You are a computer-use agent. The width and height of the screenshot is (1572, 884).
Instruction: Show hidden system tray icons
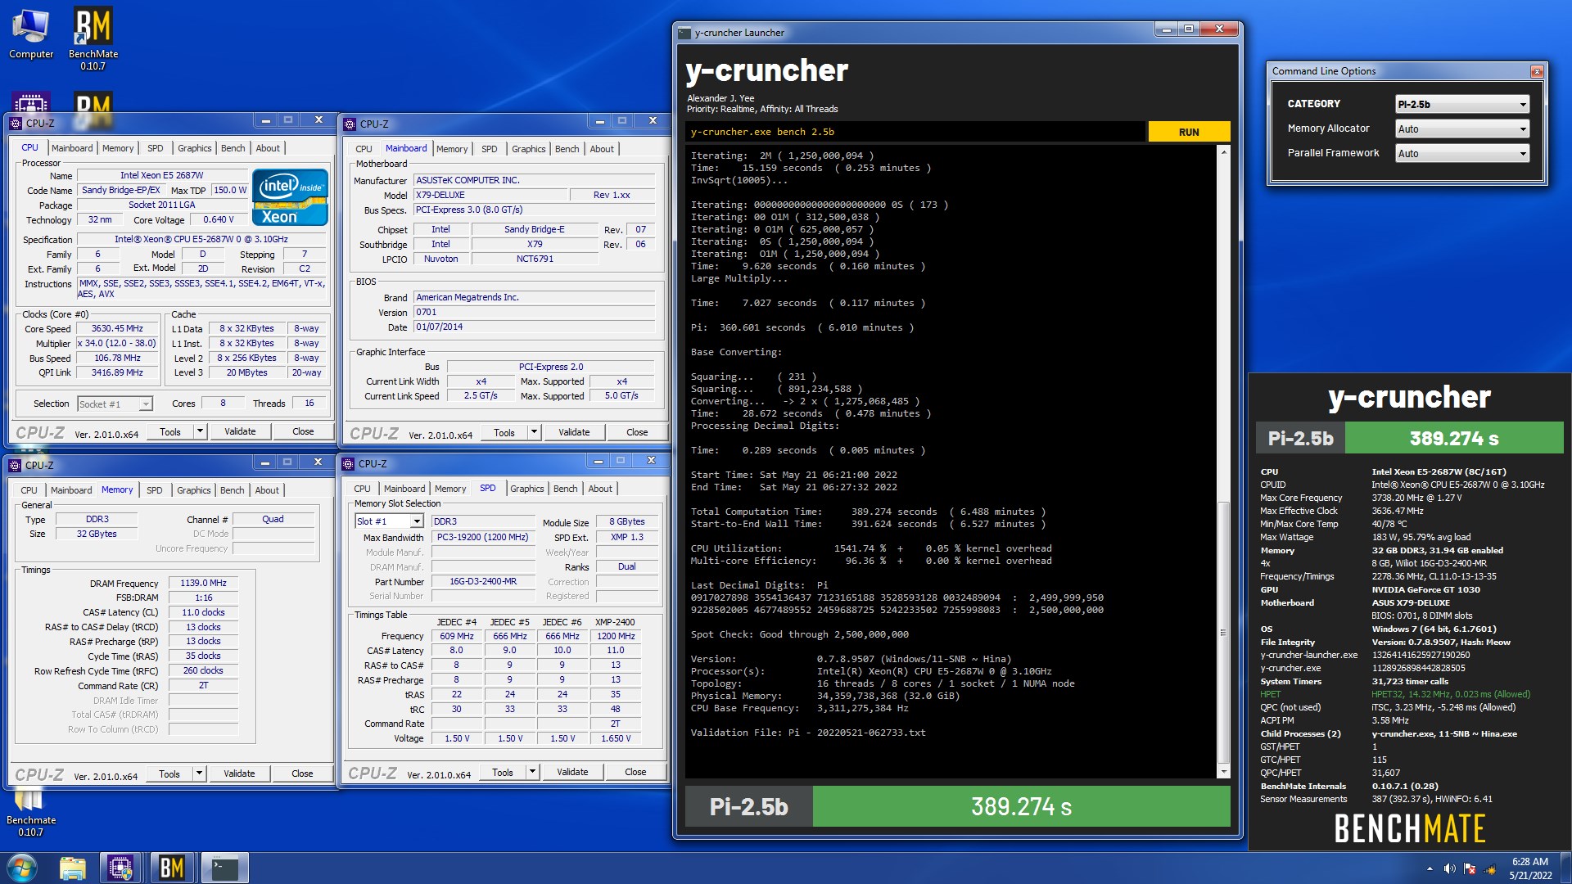click(x=1430, y=868)
